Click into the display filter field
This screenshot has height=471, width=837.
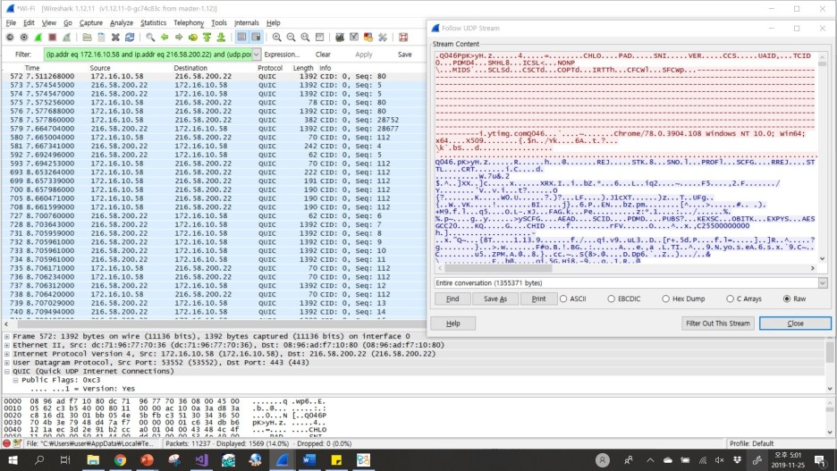coord(148,55)
